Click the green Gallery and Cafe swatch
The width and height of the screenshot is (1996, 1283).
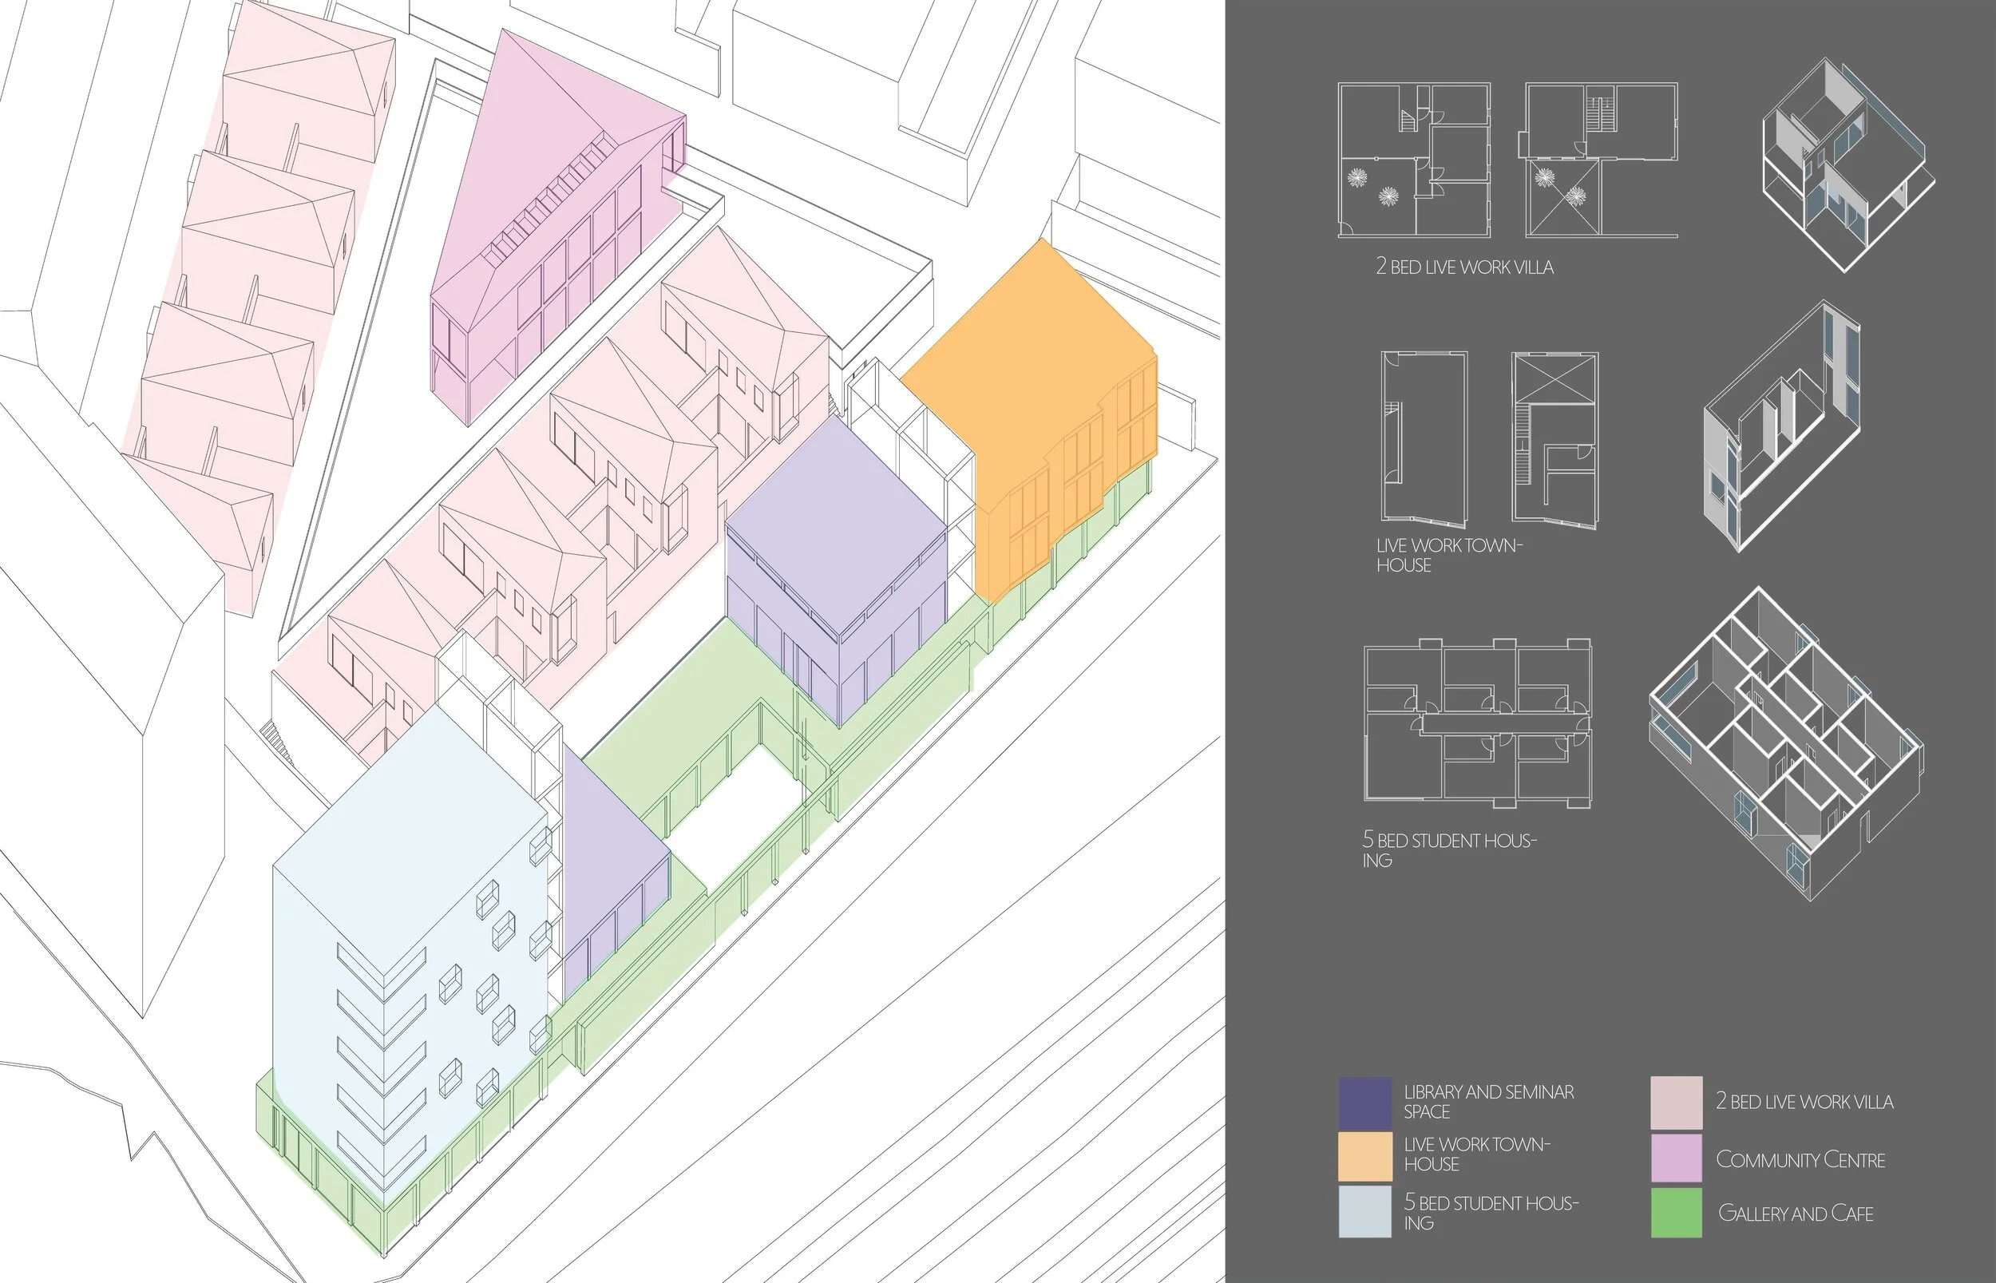[1676, 1212]
